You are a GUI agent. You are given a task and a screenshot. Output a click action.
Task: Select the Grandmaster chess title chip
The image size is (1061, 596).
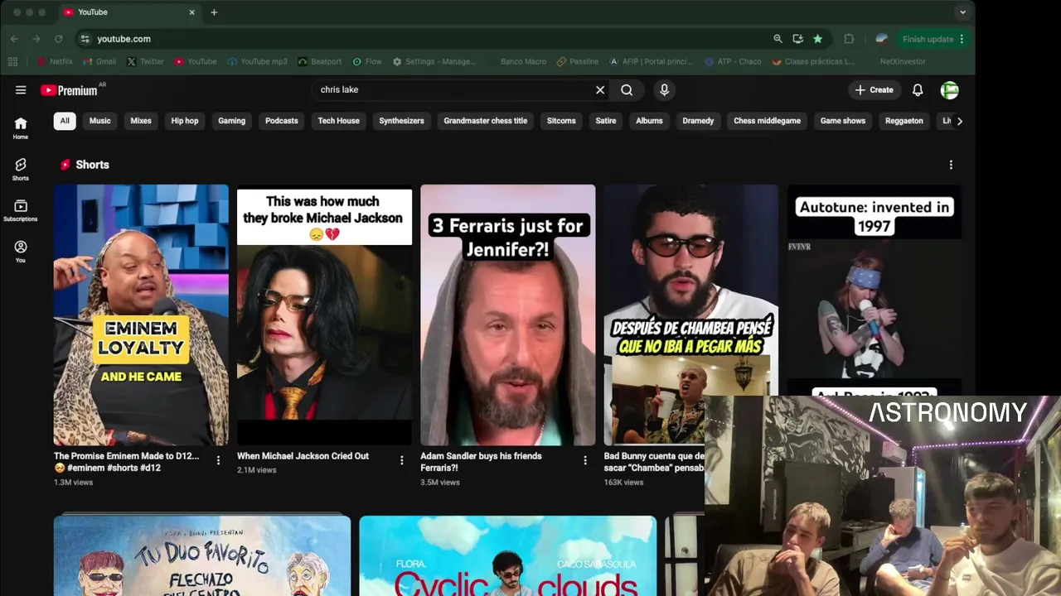click(x=486, y=121)
